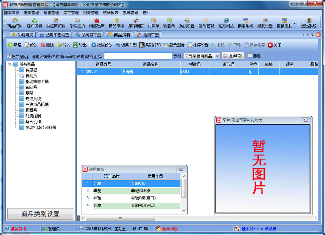Click the 条码打印 icon

click(x=150, y=45)
